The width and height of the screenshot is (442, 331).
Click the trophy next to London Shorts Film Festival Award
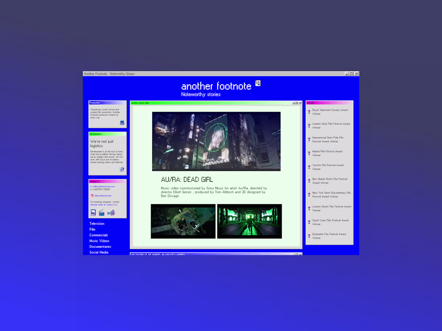point(309,208)
